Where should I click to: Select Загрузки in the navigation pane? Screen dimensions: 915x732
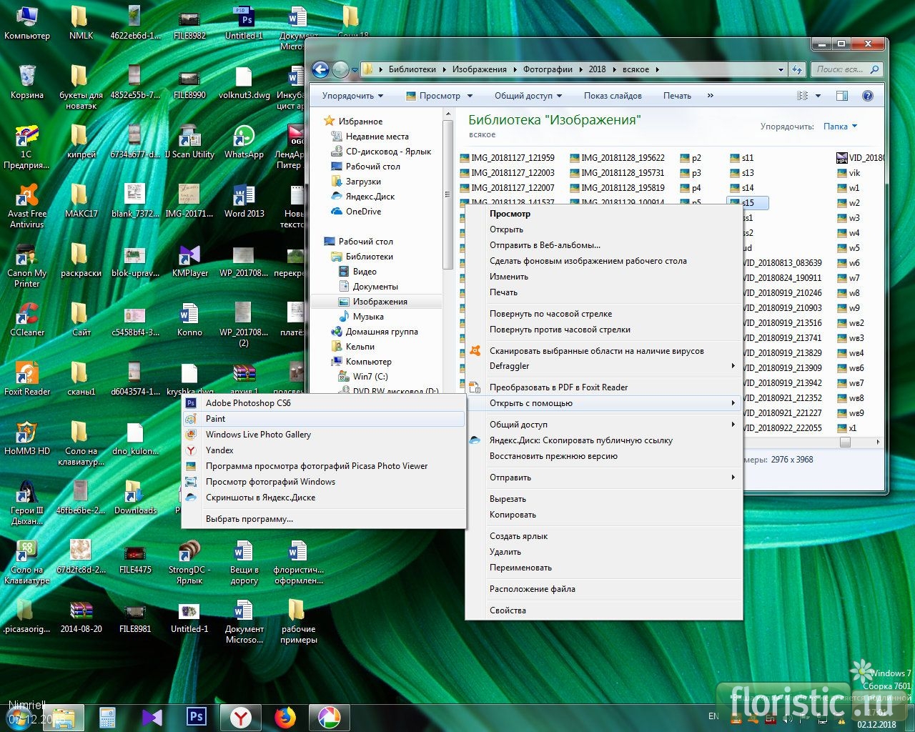[363, 182]
